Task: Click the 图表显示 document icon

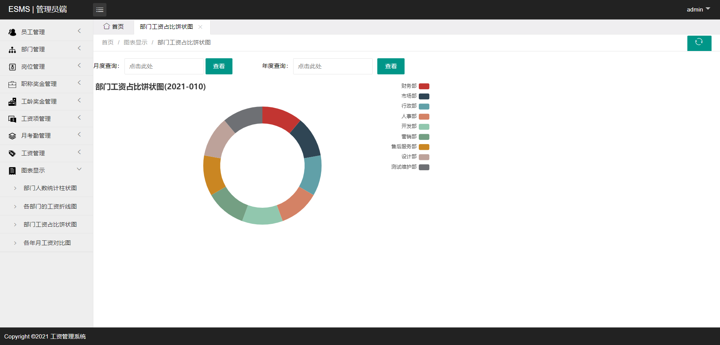Action: tap(12, 171)
